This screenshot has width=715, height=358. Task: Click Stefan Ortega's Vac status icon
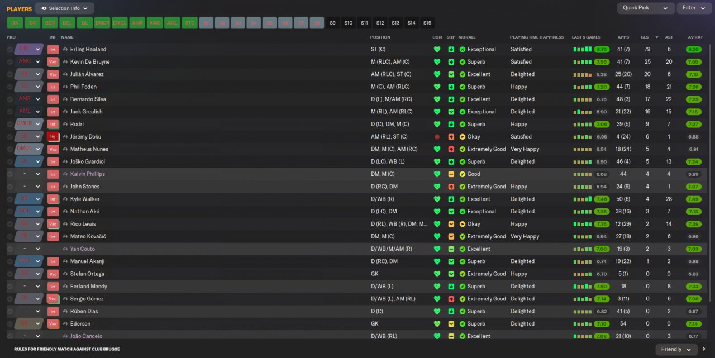pyautogui.click(x=53, y=274)
